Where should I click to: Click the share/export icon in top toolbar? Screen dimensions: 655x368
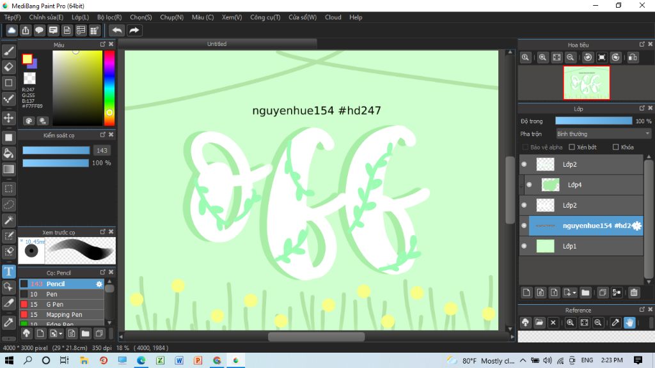(x=26, y=31)
